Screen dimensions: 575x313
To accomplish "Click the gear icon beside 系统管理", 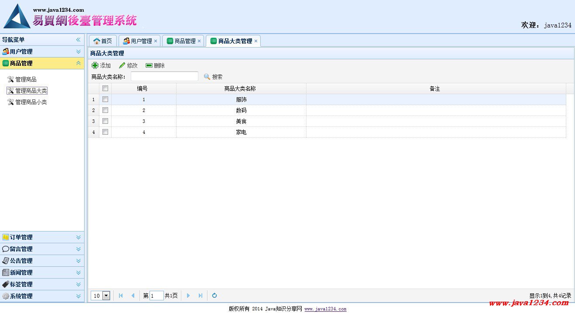I will coord(6,296).
